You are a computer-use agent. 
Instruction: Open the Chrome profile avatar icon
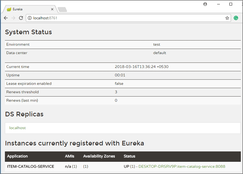coord(205,4)
